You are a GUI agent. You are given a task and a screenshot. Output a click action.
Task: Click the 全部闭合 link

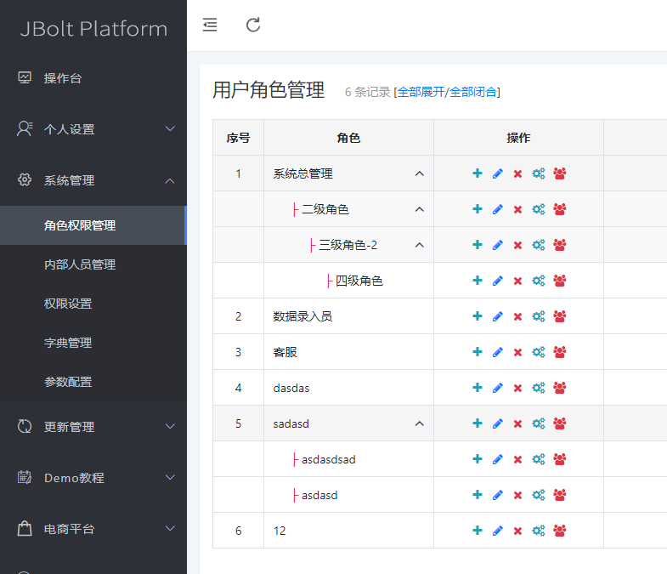coord(472,92)
